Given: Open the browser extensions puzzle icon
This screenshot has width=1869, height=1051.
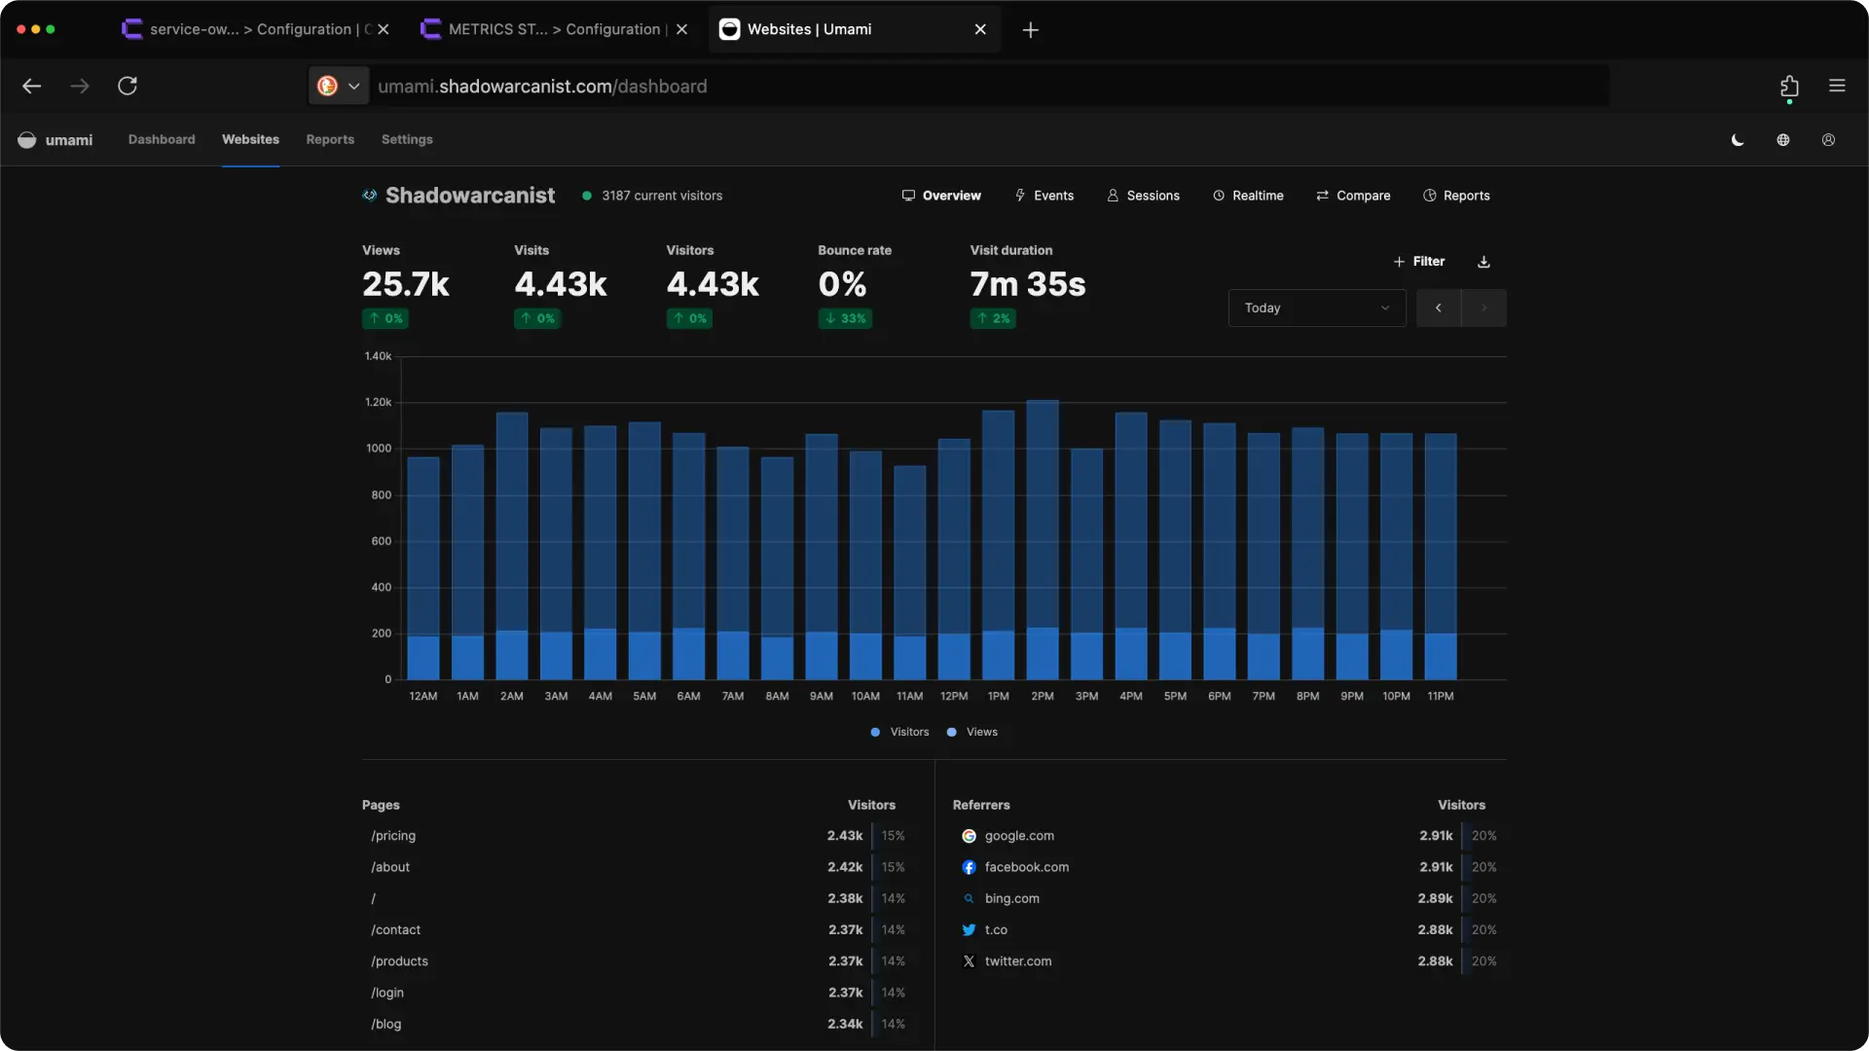Looking at the screenshot, I should [1789, 86].
